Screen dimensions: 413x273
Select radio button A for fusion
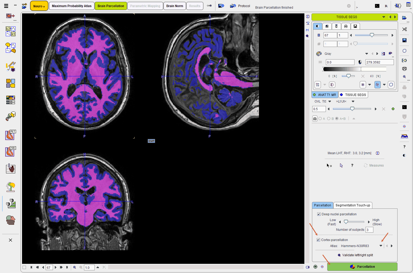pos(320,119)
